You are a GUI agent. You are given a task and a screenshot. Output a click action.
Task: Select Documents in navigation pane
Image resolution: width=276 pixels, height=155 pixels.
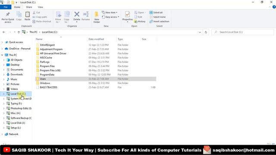pos(17,70)
